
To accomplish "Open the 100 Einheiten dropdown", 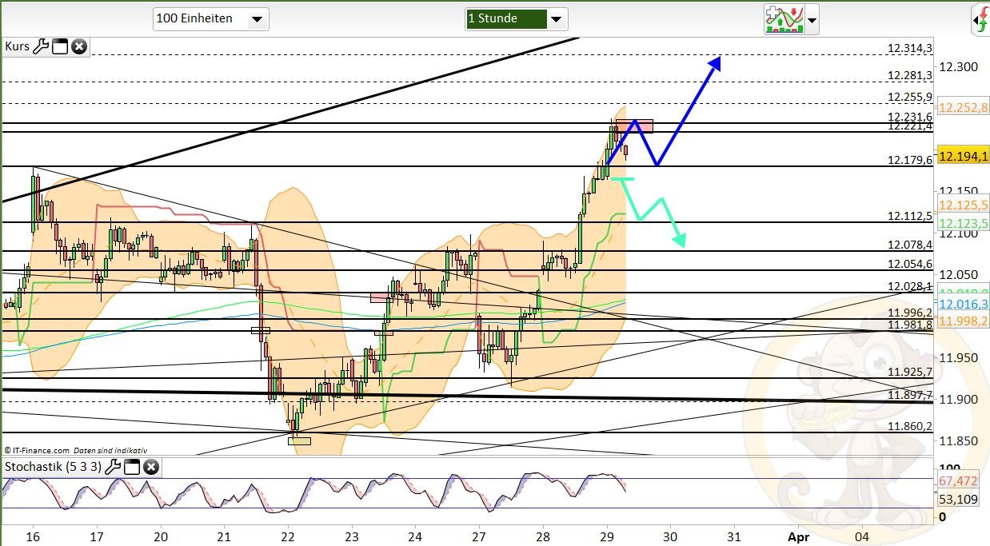I will [x=259, y=18].
